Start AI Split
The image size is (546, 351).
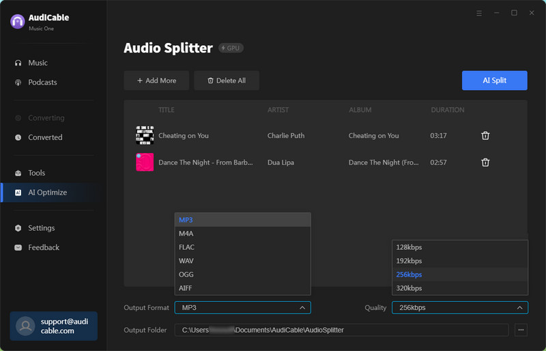(494, 81)
